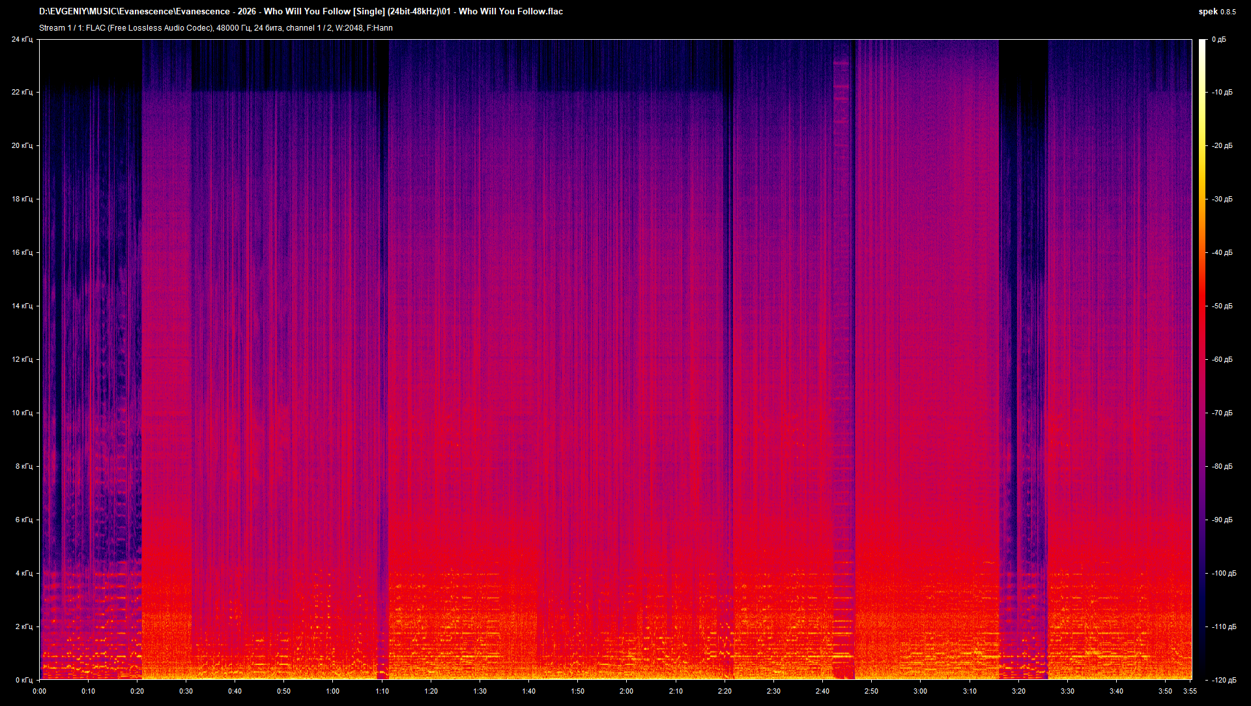The image size is (1251, 706).
Task: Click the 3:55 end time label
Action: (x=1190, y=691)
